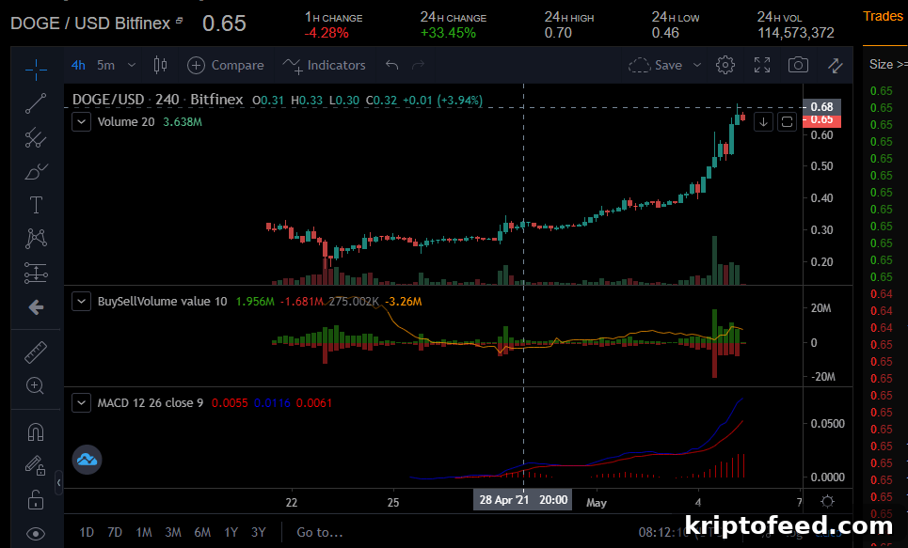Click the down arrow icon by price scale
The image size is (908, 548).
[764, 121]
